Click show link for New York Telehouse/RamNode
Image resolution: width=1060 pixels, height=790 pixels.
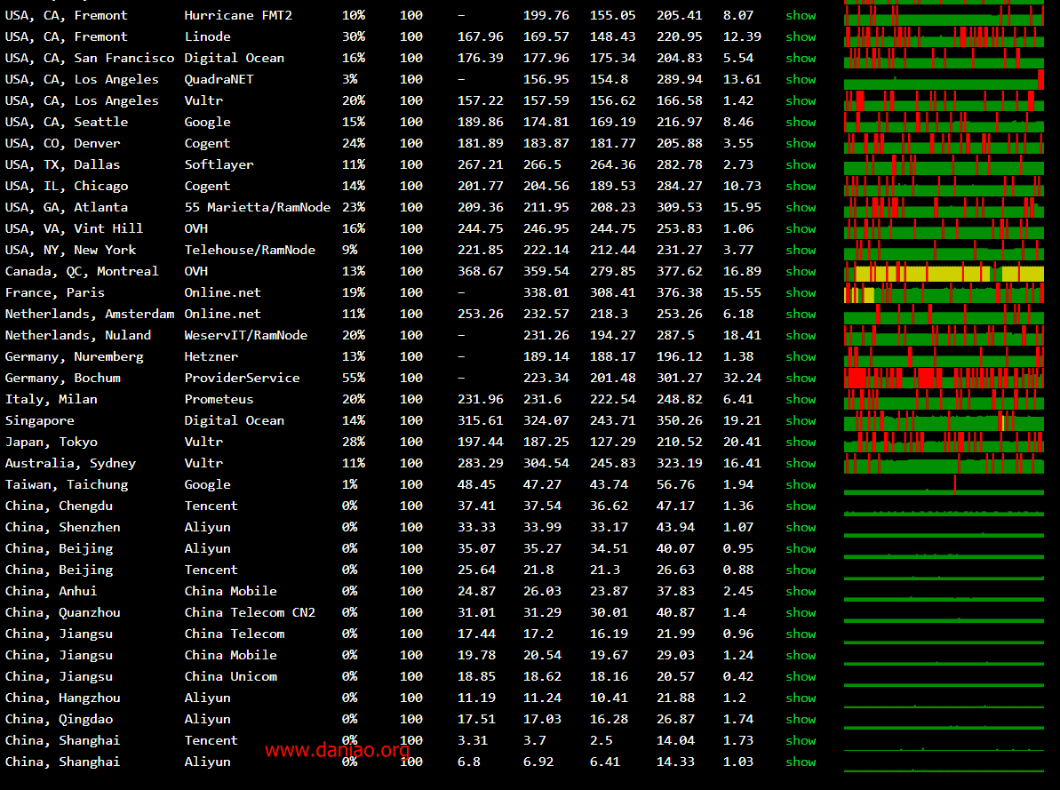pos(801,250)
